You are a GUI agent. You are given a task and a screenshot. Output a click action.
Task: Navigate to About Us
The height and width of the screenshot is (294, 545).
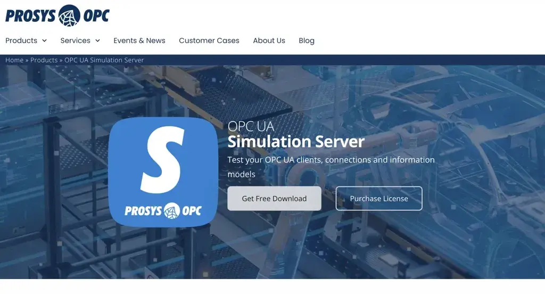269,40
